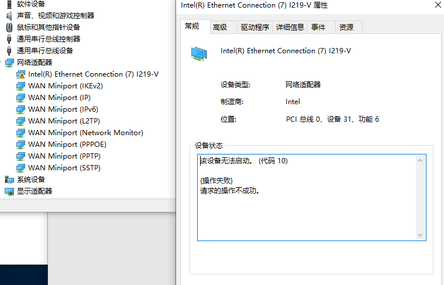Click the warning icon beside Intel Ethernet adapter in tree
Image resolution: width=444 pixels, height=285 pixels.
coord(21,74)
